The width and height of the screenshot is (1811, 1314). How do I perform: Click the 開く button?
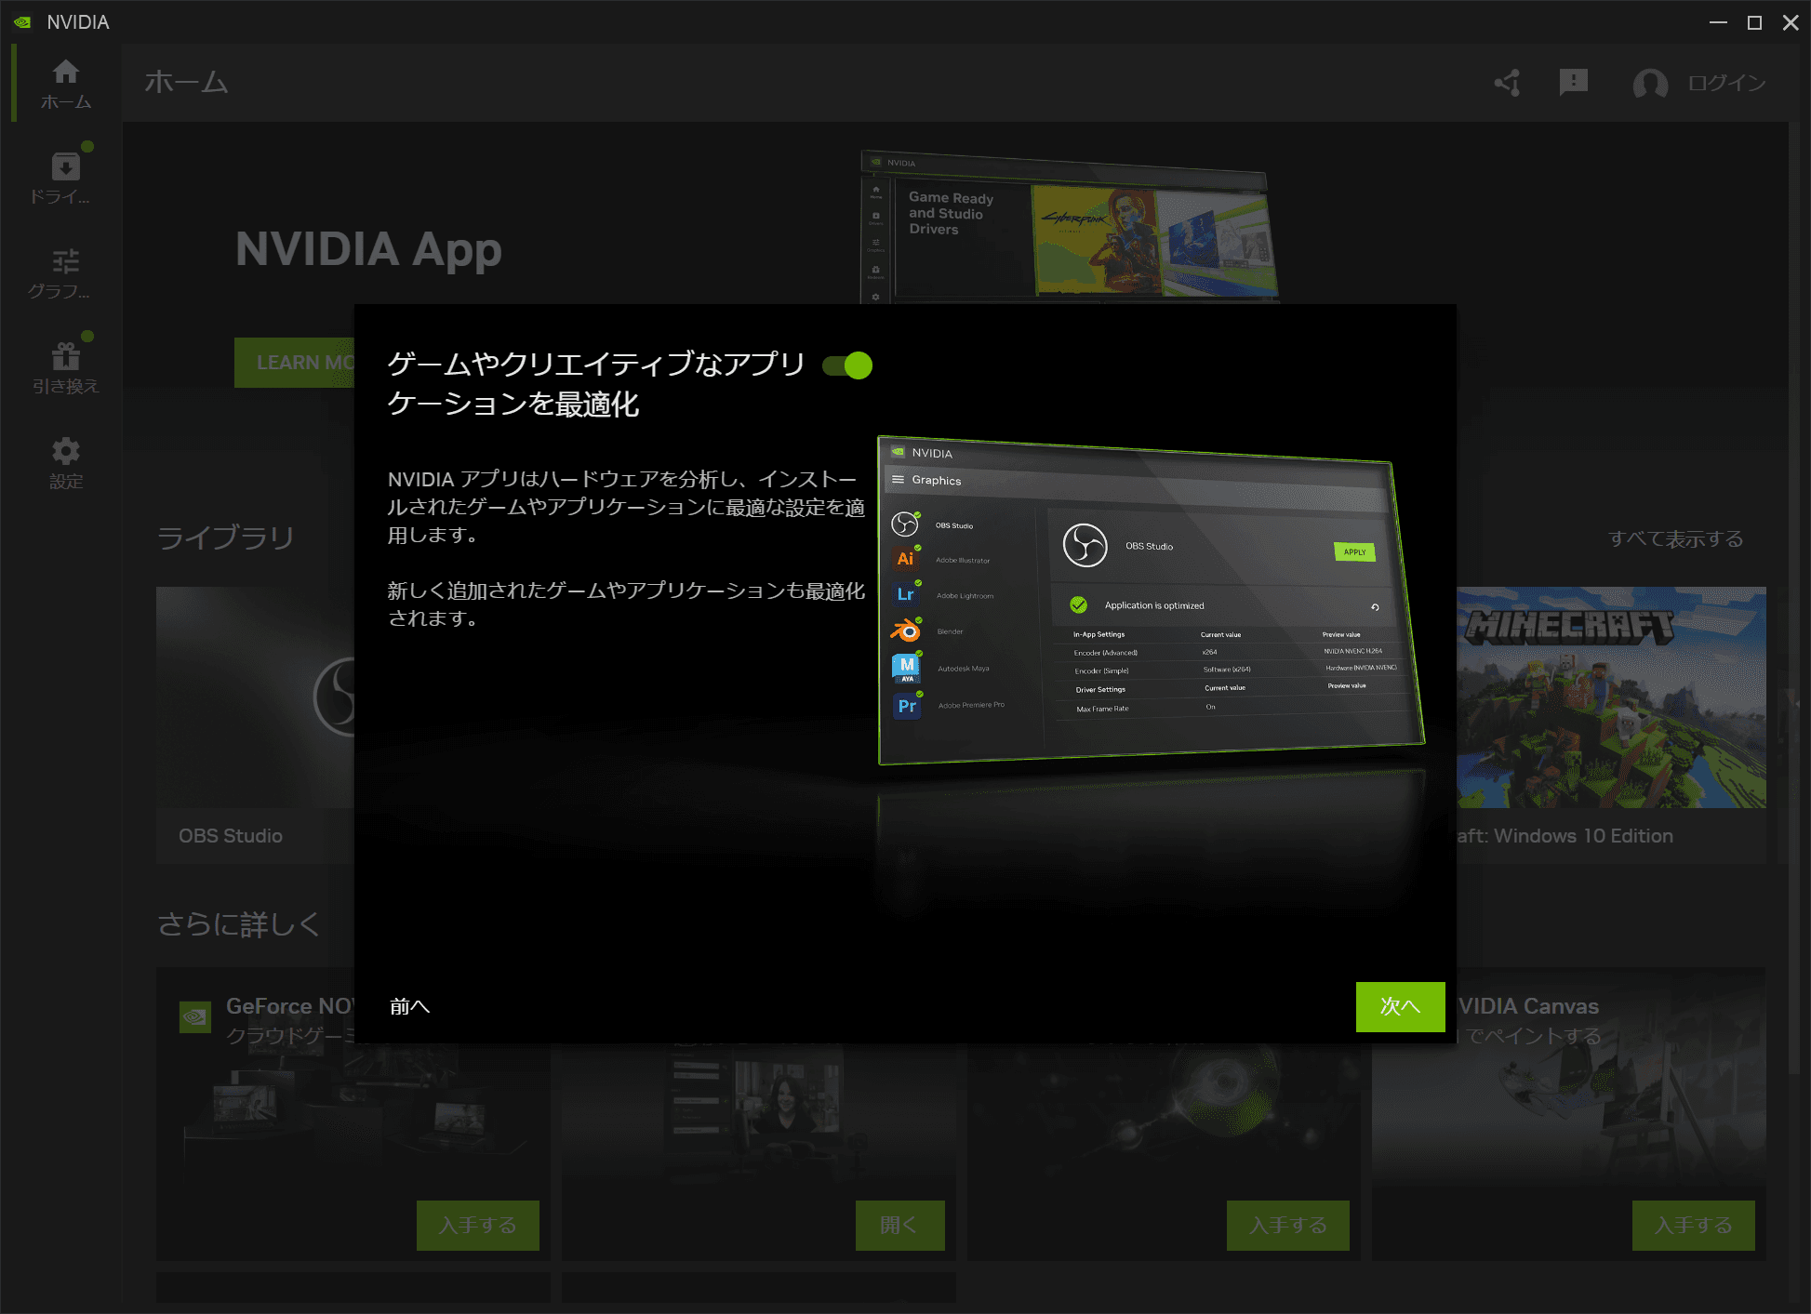[899, 1225]
